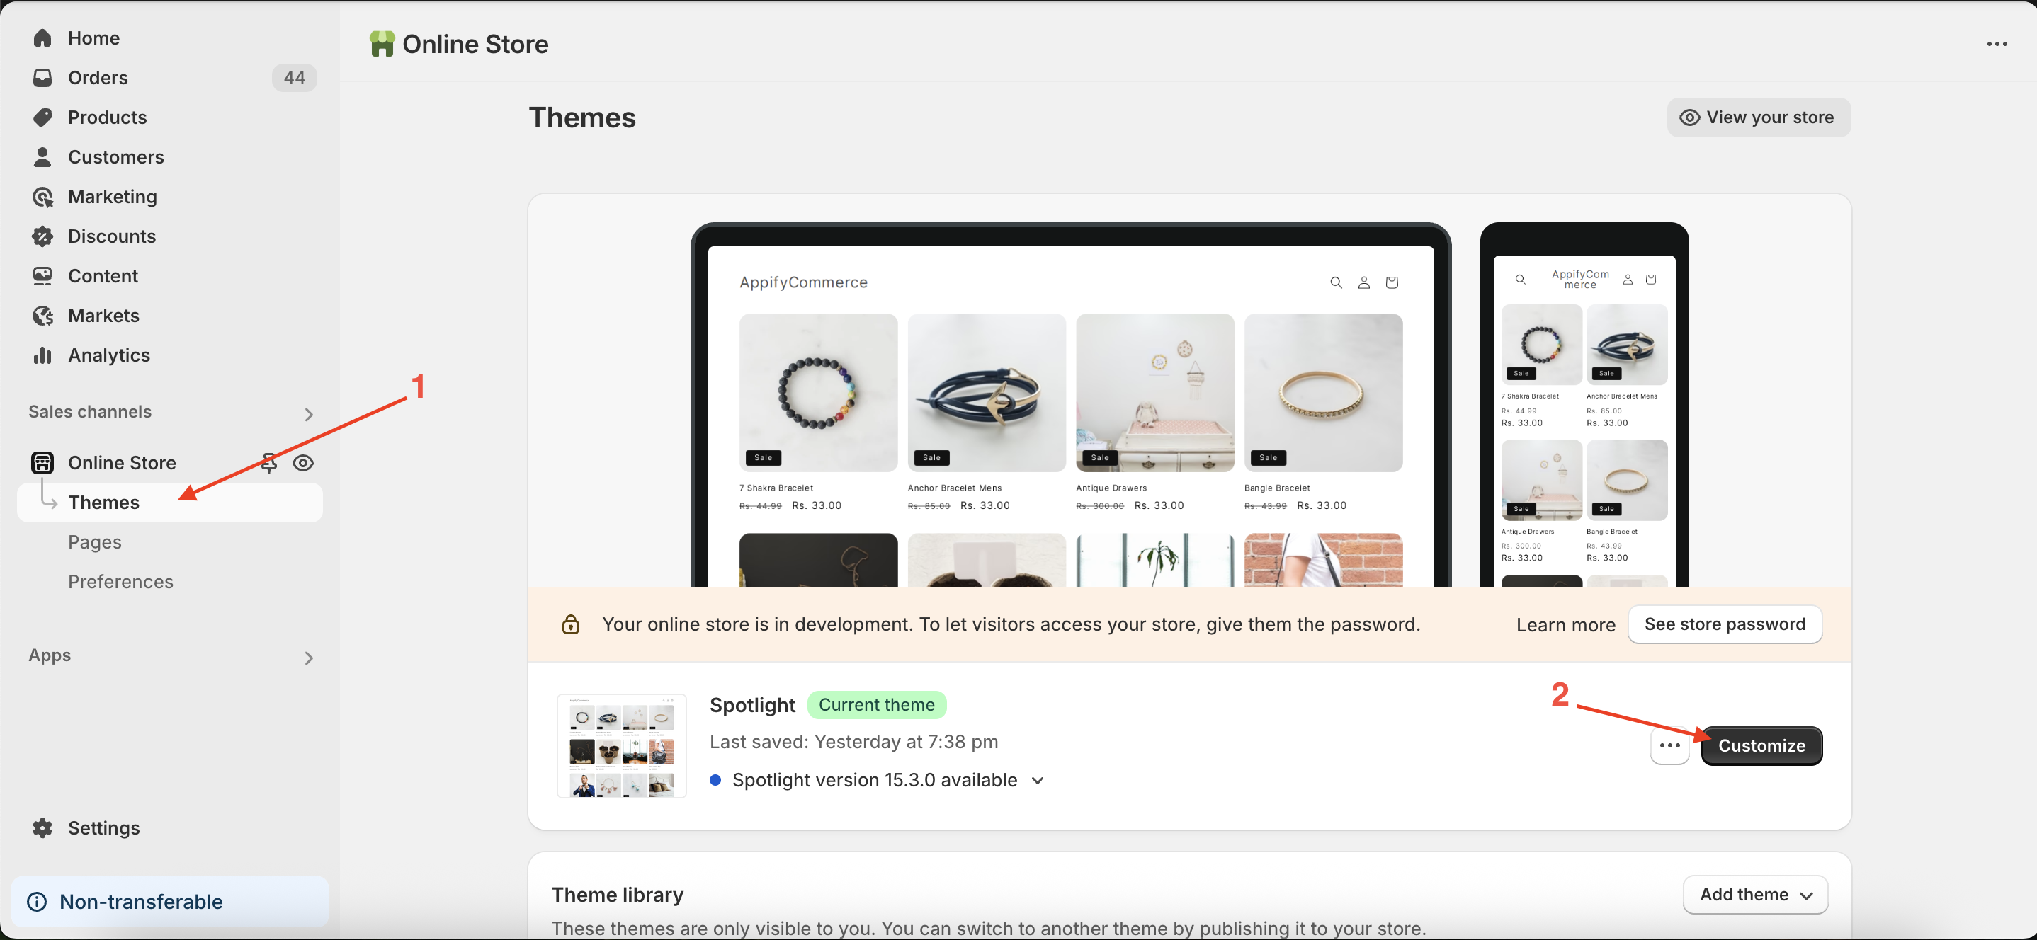Open Marketing in the sidebar
This screenshot has height=940, width=2037.
[113, 196]
